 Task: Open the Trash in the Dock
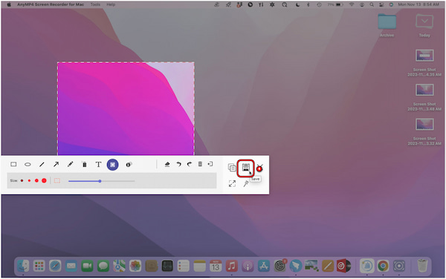422,266
